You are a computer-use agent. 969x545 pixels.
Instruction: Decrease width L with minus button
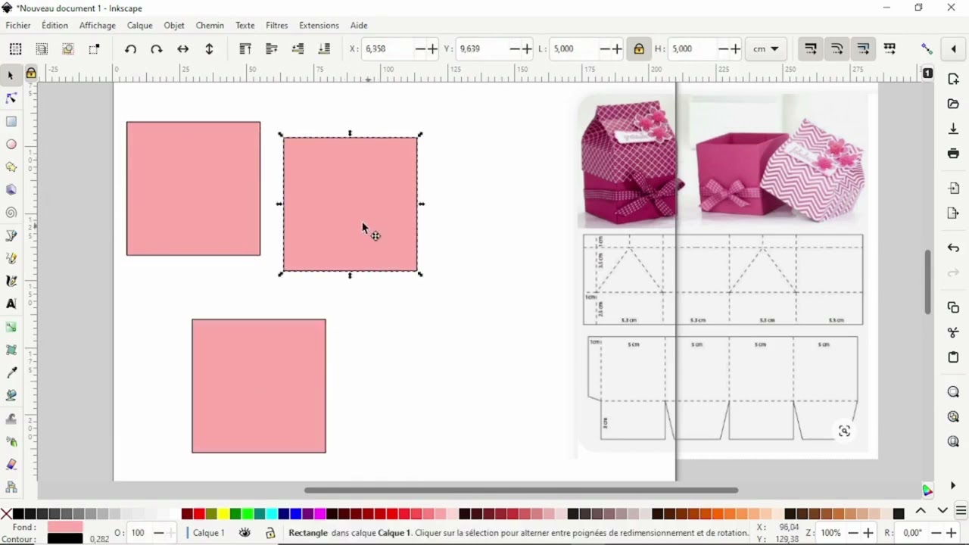[x=605, y=48]
